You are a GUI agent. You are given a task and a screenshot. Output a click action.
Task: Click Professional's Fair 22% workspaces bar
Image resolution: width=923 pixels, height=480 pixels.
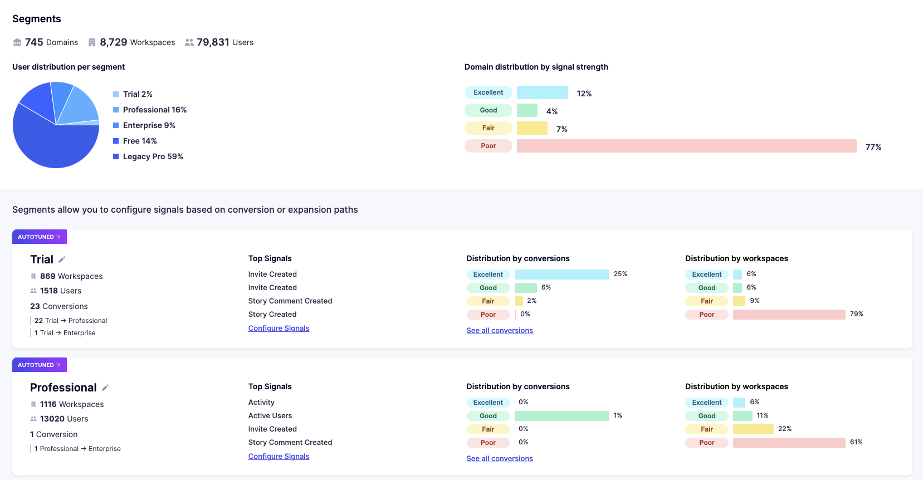(x=753, y=429)
